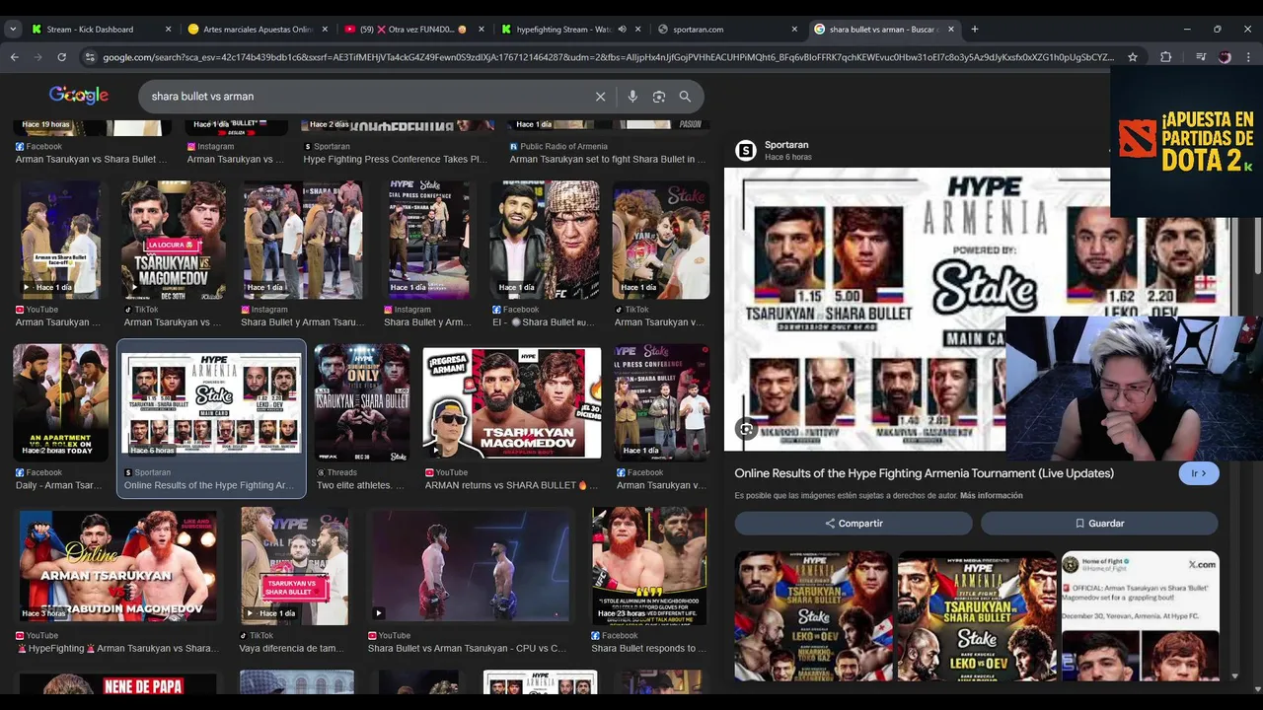Open 'ARMAN returns vs SHARA BULLET' title link

pyautogui.click(x=512, y=485)
